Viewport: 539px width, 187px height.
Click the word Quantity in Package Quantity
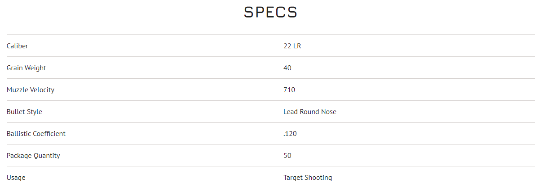46,156
